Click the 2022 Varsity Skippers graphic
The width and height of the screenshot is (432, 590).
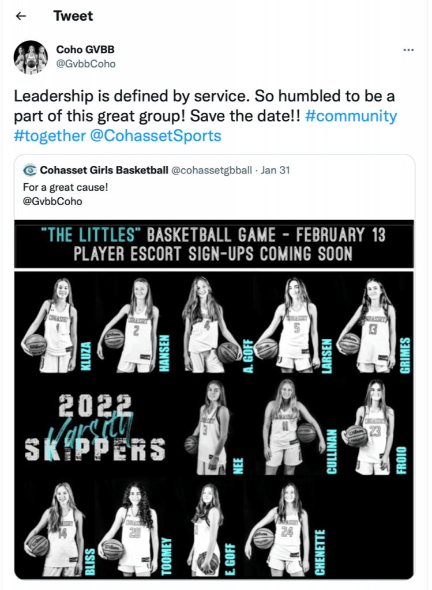tap(95, 429)
